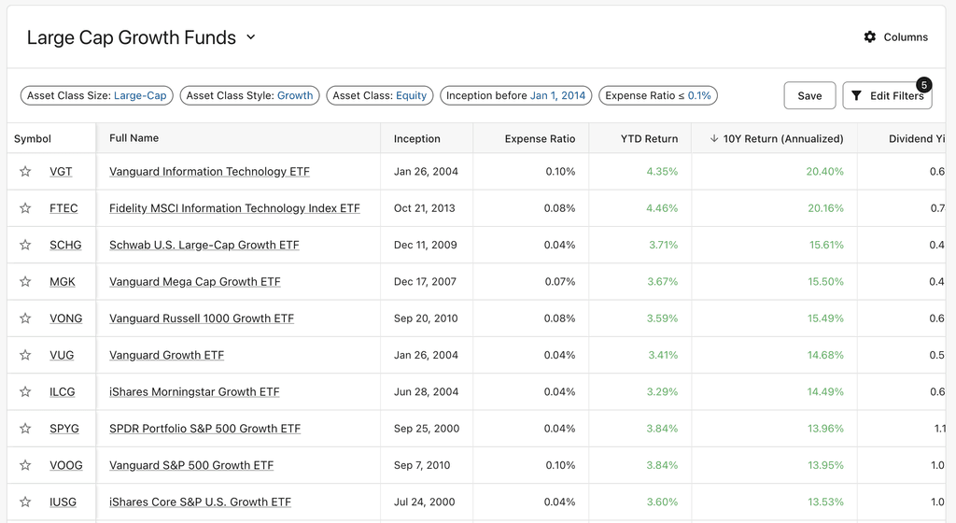Click the star icon for SPYG
Screen dimensions: 956x523
click(x=25, y=429)
